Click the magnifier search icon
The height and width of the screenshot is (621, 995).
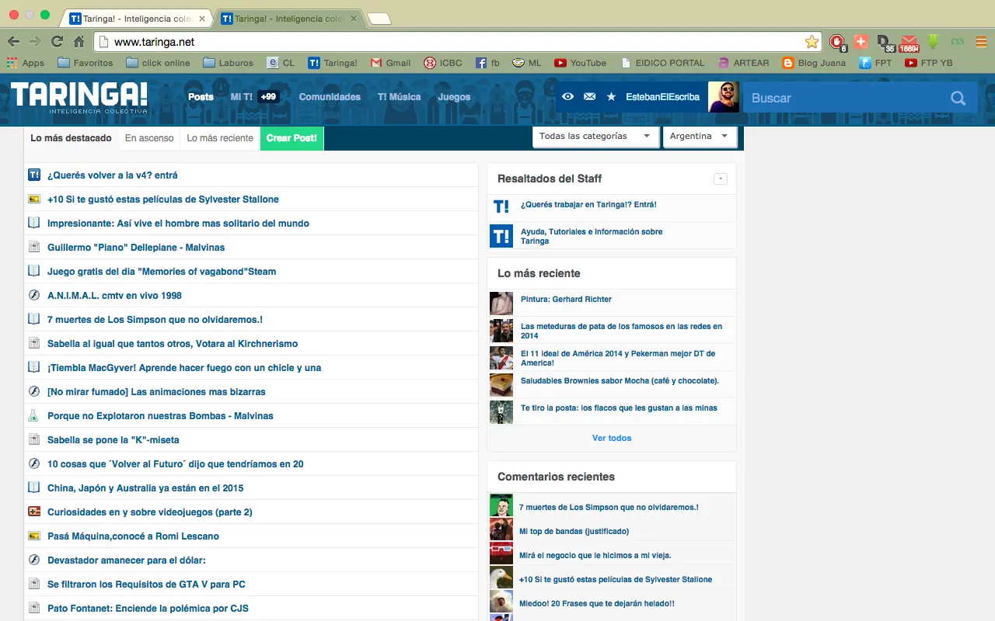[x=958, y=98]
